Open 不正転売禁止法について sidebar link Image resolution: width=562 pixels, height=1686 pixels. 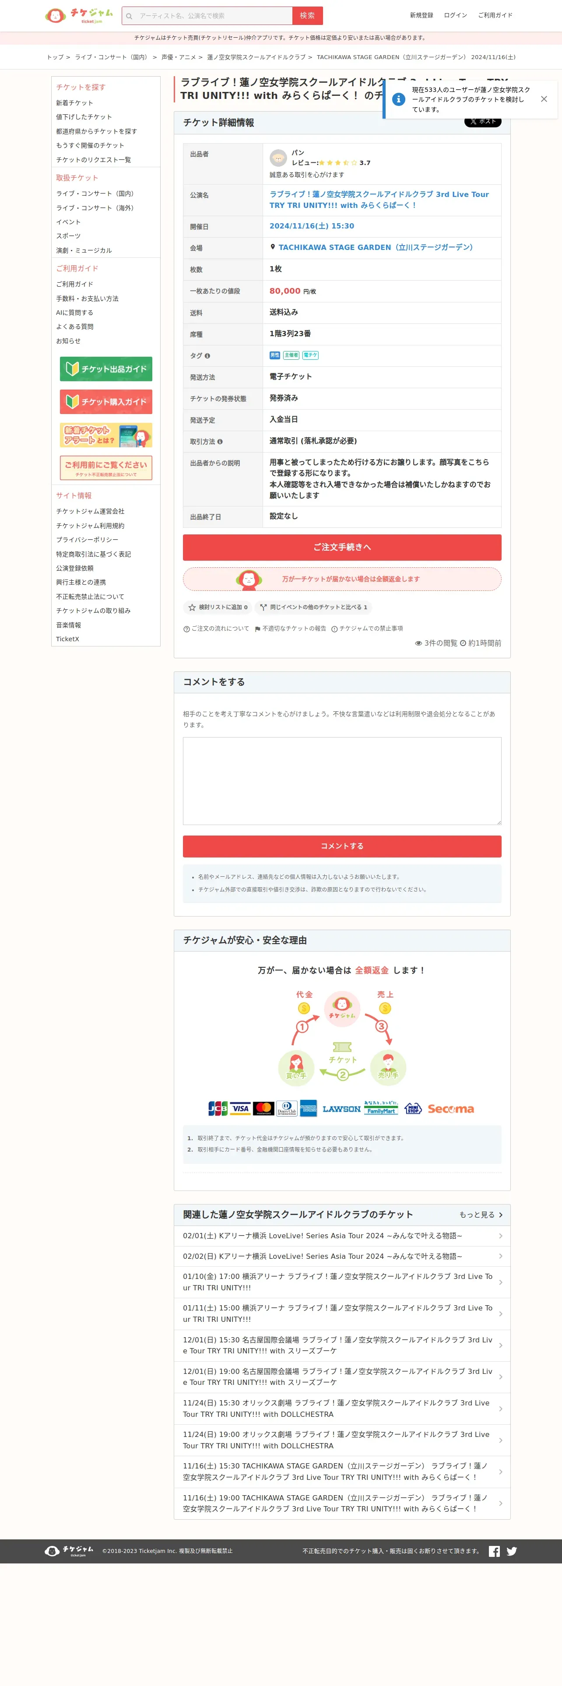90,597
